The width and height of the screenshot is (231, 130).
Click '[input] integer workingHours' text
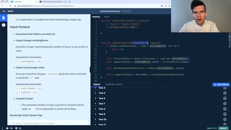click(x=32, y=40)
